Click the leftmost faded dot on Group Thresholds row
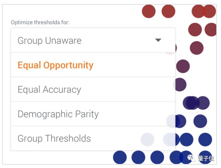The width and height of the screenshot is (221, 168). pyautogui.click(x=147, y=140)
